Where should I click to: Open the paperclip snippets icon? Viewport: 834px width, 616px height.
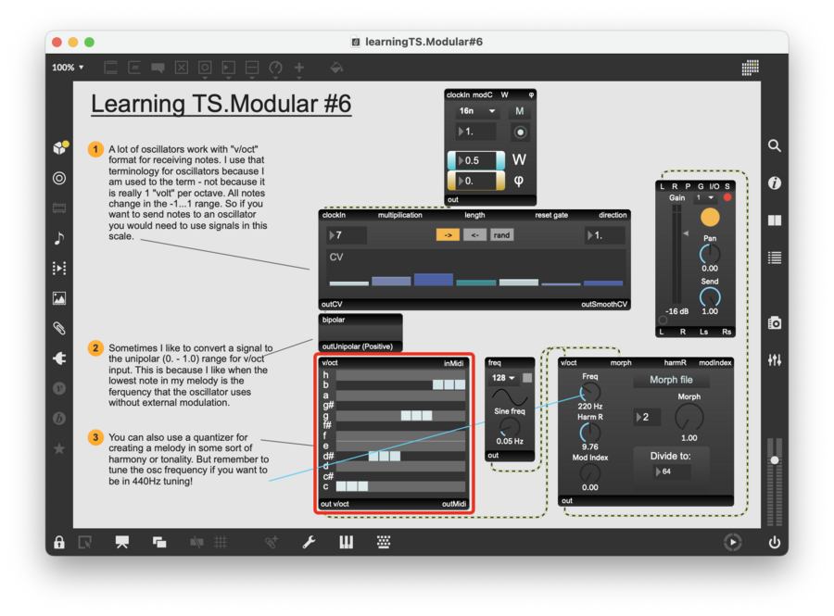tap(59, 328)
